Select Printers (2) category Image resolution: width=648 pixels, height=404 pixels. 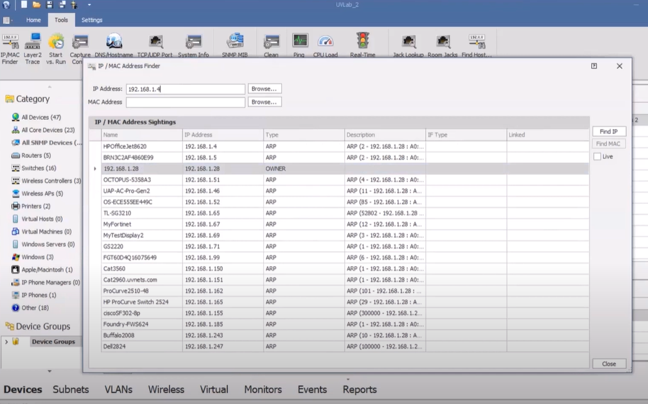(x=31, y=206)
